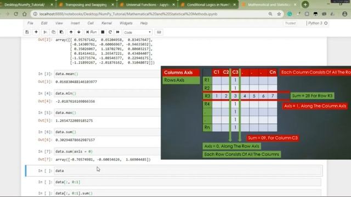This screenshot has height=197, width=351.
Task: Open the View menu
Action: tap(59, 23)
